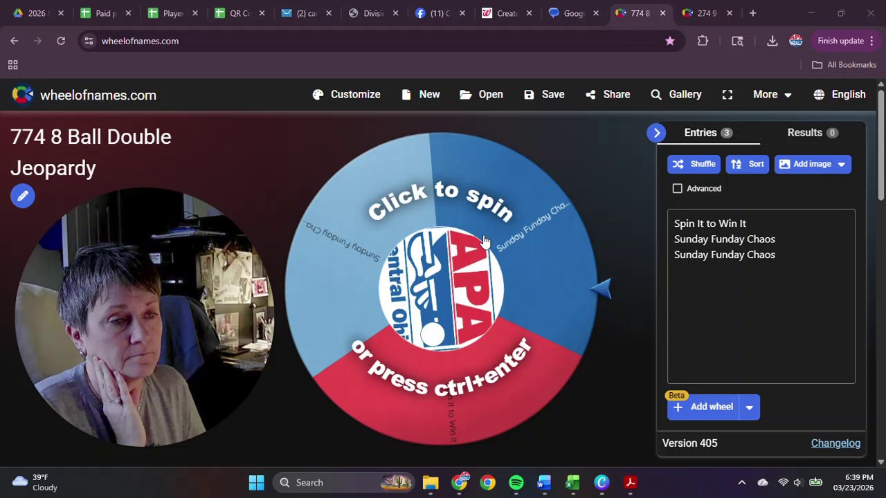
Task: Enable the Advanced checkbox
Action: click(678, 188)
